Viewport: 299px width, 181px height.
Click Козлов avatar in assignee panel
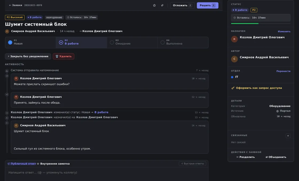point(234,39)
